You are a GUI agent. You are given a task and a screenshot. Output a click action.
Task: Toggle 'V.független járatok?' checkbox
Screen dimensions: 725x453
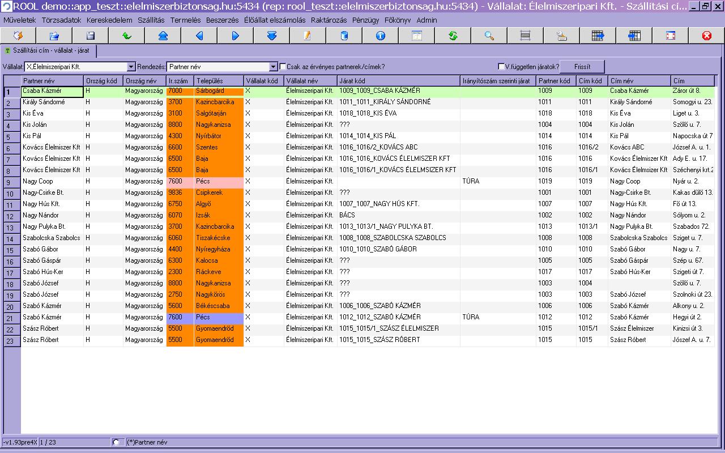click(x=501, y=66)
